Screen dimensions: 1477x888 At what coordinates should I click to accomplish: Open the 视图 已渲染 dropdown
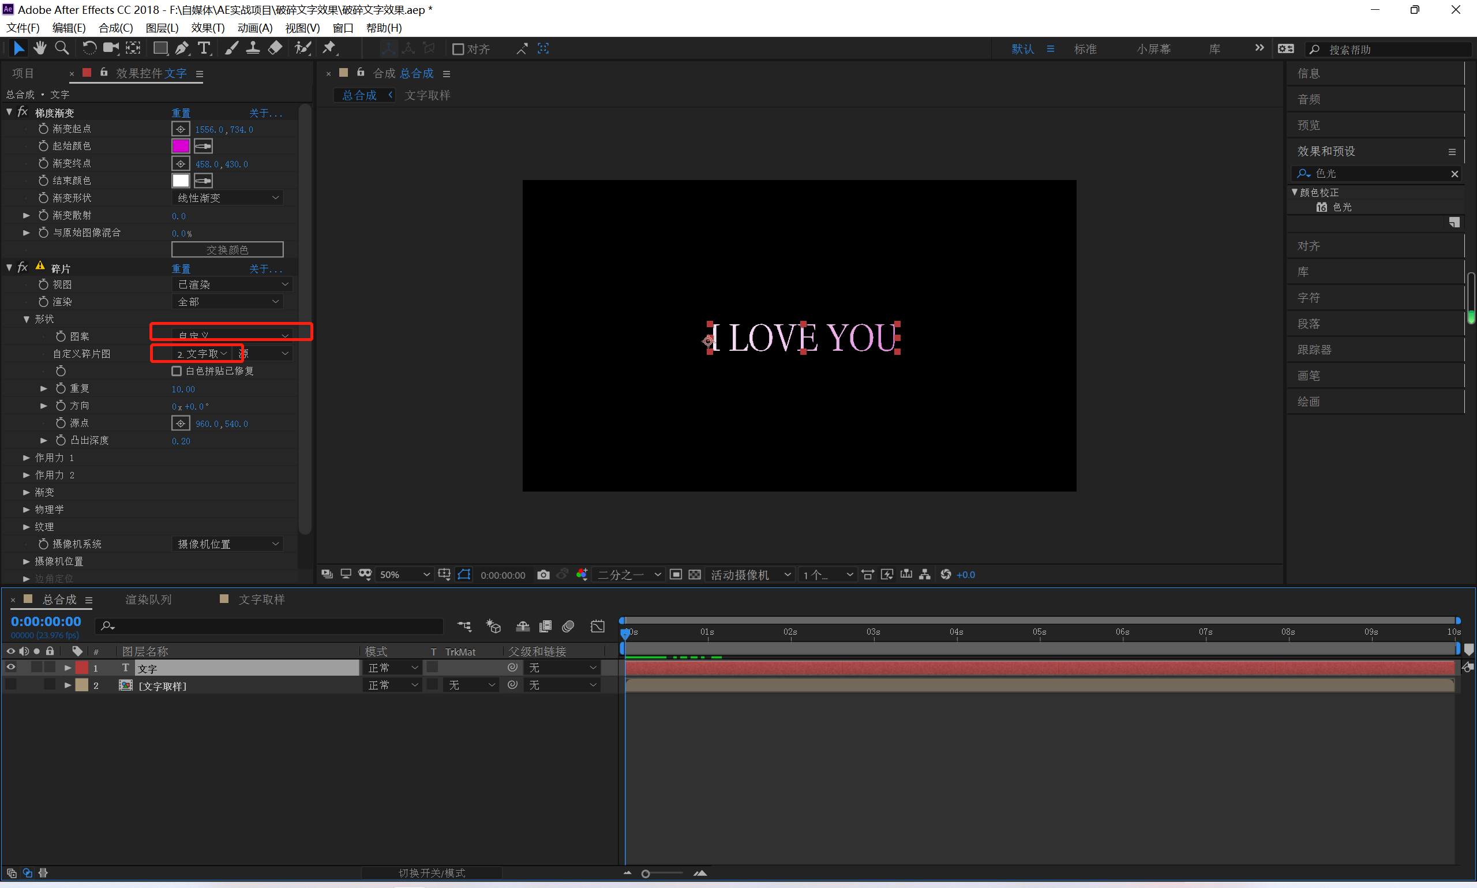click(232, 284)
